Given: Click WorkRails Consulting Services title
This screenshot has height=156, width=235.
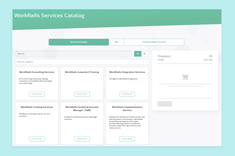Looking at the screenshot, I should (37, 72).
